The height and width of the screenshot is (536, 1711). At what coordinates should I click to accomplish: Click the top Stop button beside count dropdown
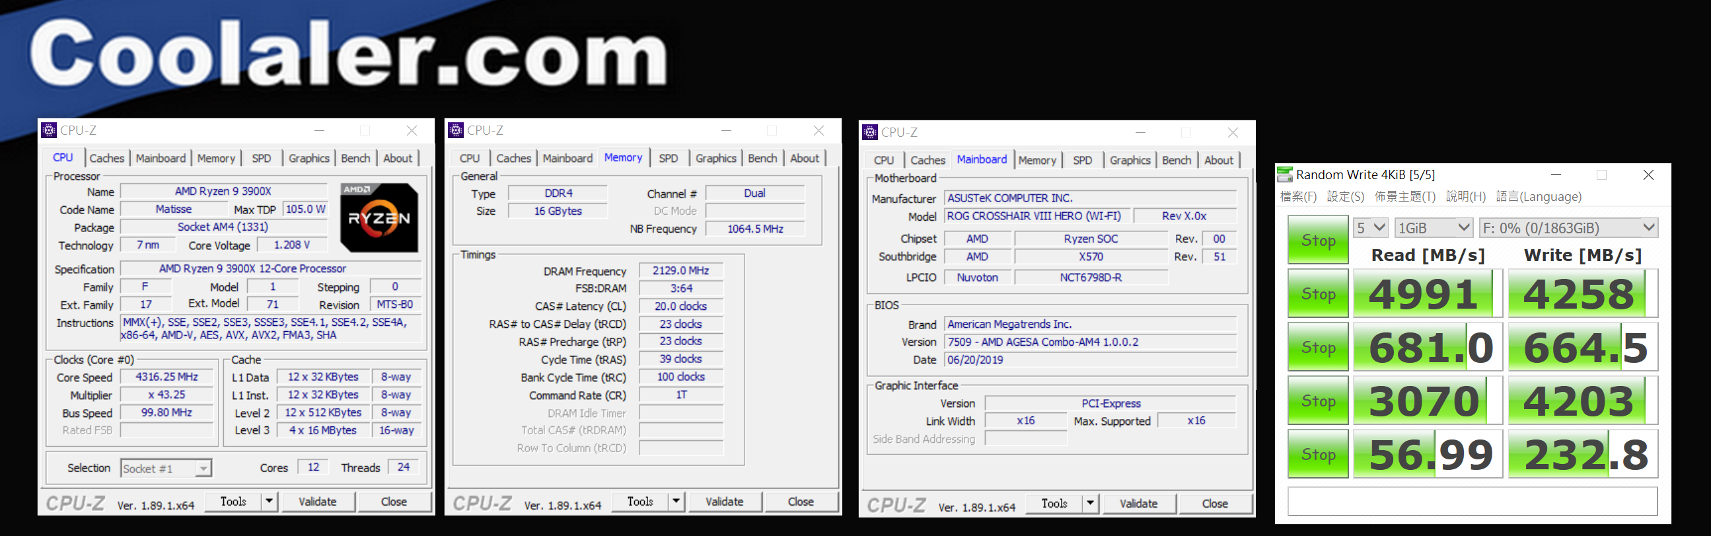[x=1318, y=240]
